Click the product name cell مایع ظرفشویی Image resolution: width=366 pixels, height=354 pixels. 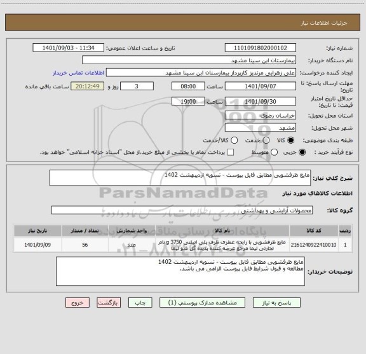[222, 245]
